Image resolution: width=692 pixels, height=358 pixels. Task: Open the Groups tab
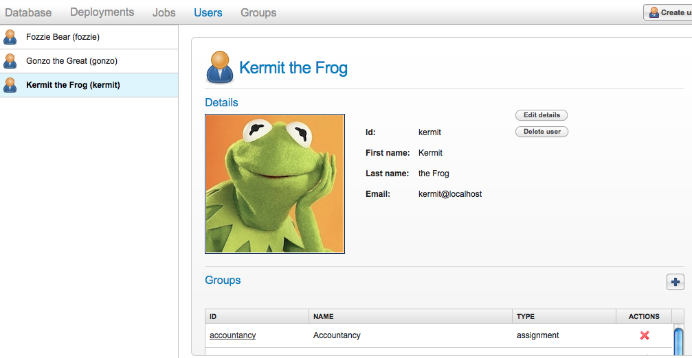pos(258,12)
